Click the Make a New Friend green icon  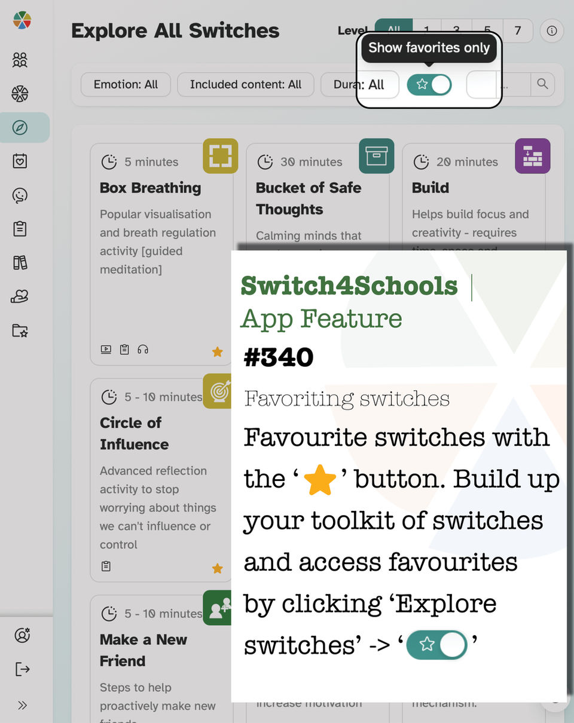[218, 608]
